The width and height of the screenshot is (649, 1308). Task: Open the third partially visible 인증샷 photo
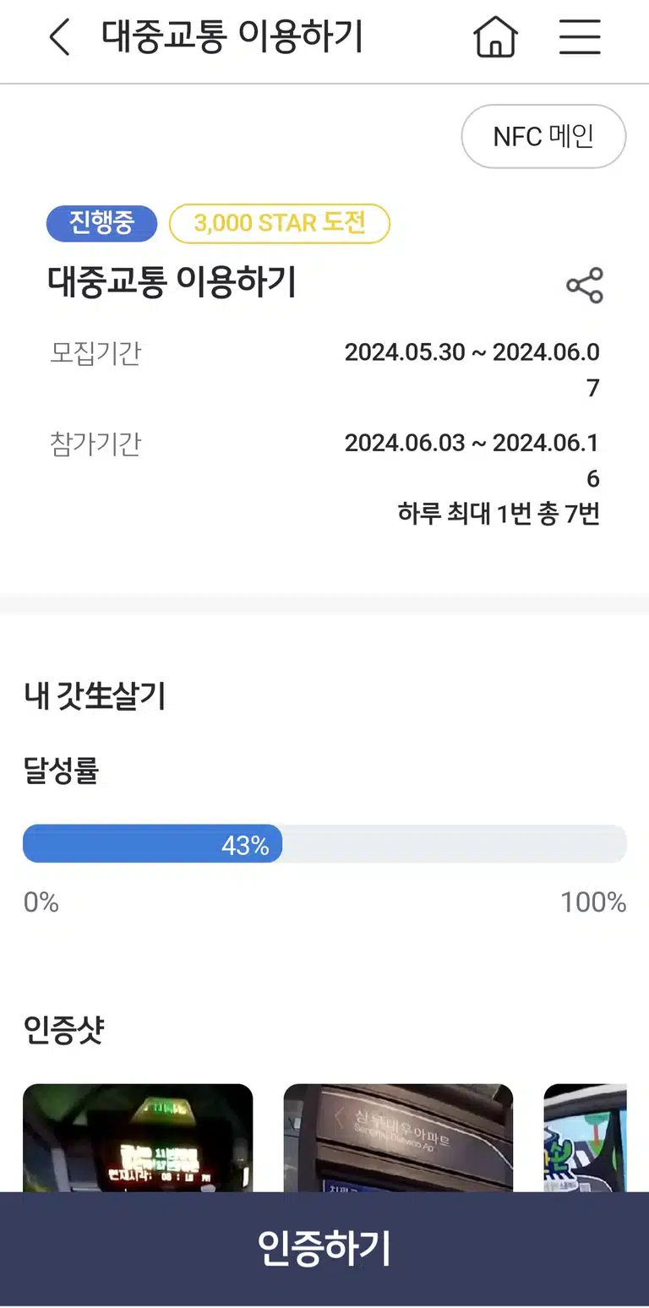click(586, 1138)
